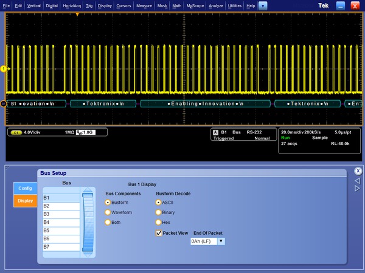The height and width of the screenshot is (273, 365).
Task: Click the upper triangle arrow beside Bus Setup
Action: pyautogui.click(x=358, y=180)
